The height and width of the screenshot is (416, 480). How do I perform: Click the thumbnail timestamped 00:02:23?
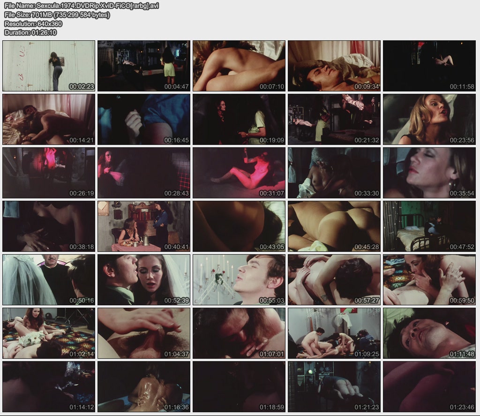pyautogui.click(x=49, y=66)
